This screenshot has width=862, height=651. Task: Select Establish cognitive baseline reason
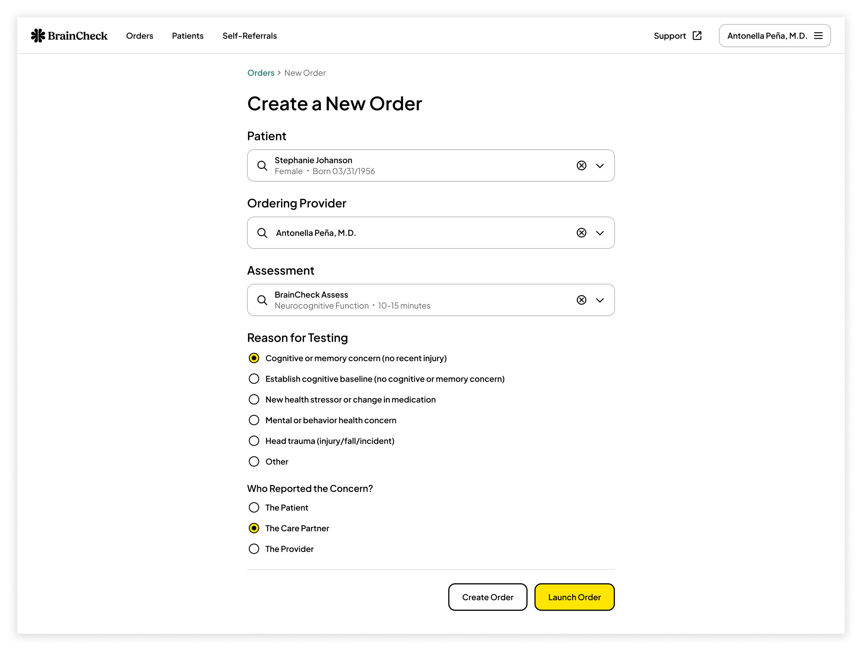pyautogui.click(x=254, y=379)
